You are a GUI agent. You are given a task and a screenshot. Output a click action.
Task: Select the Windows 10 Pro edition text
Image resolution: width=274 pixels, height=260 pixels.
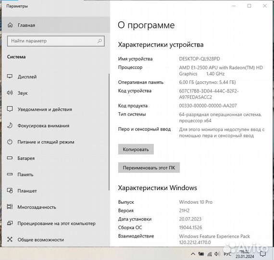coord(196,202)
